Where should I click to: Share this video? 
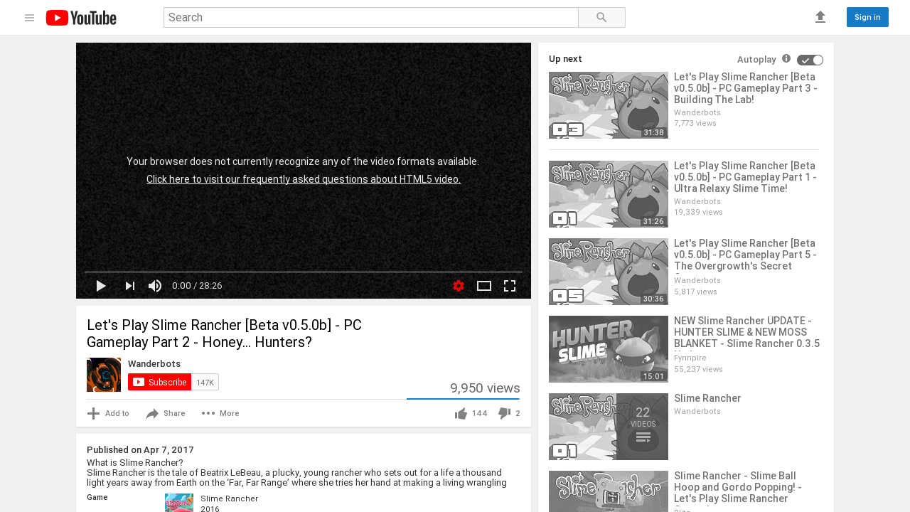[165, 413]
